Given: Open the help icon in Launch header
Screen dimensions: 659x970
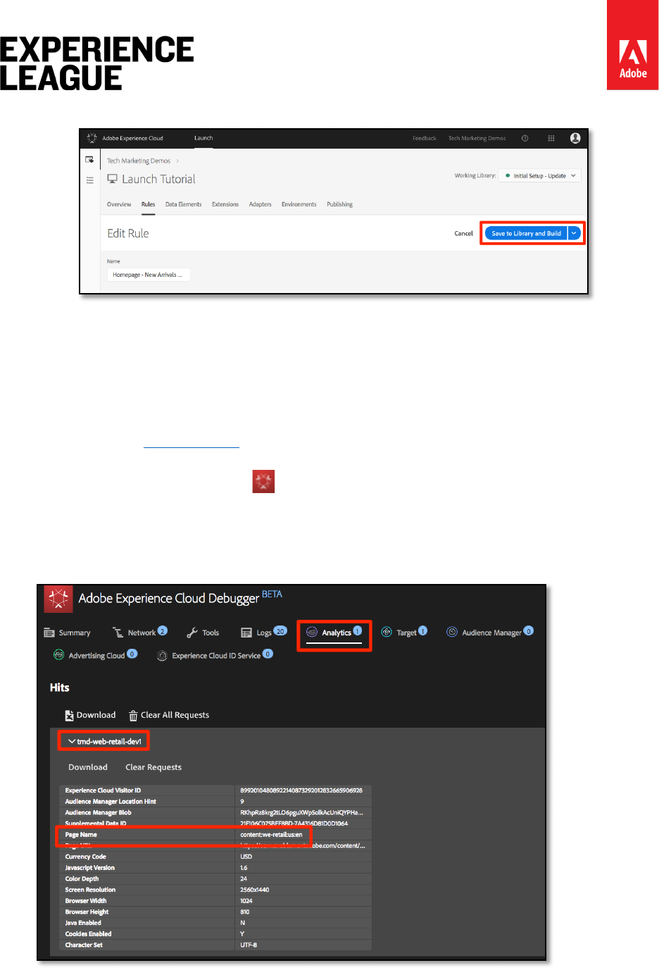Looking at the screenshot, I should coord(525,138).
